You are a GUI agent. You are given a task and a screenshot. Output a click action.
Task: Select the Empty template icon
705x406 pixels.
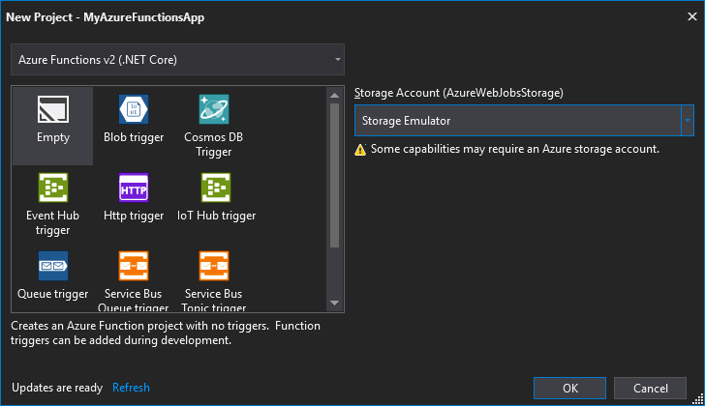(x=53, y=109)
